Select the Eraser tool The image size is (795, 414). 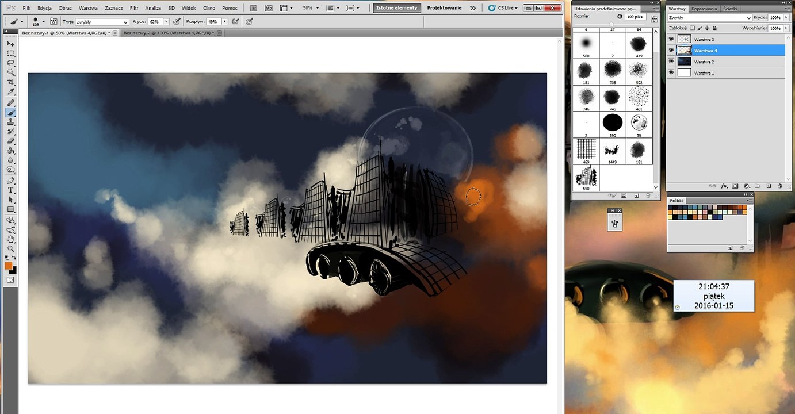pos(10,142)
